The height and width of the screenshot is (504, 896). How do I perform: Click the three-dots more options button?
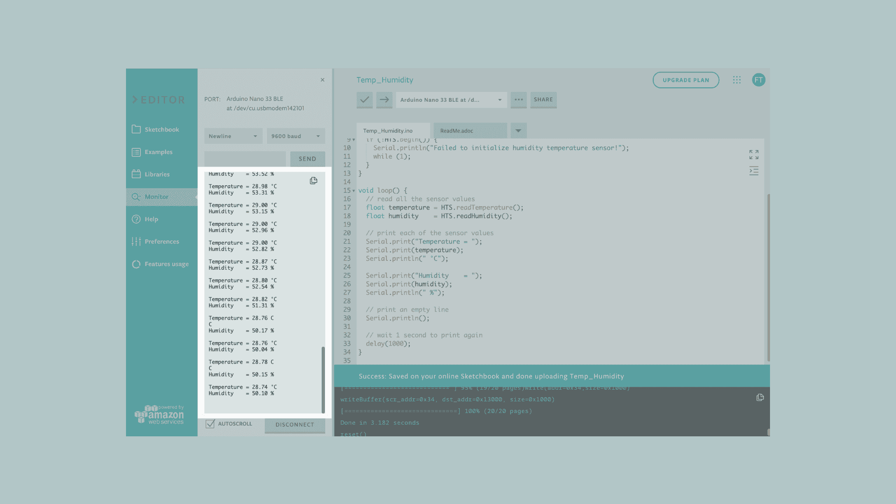pos(518,99)
